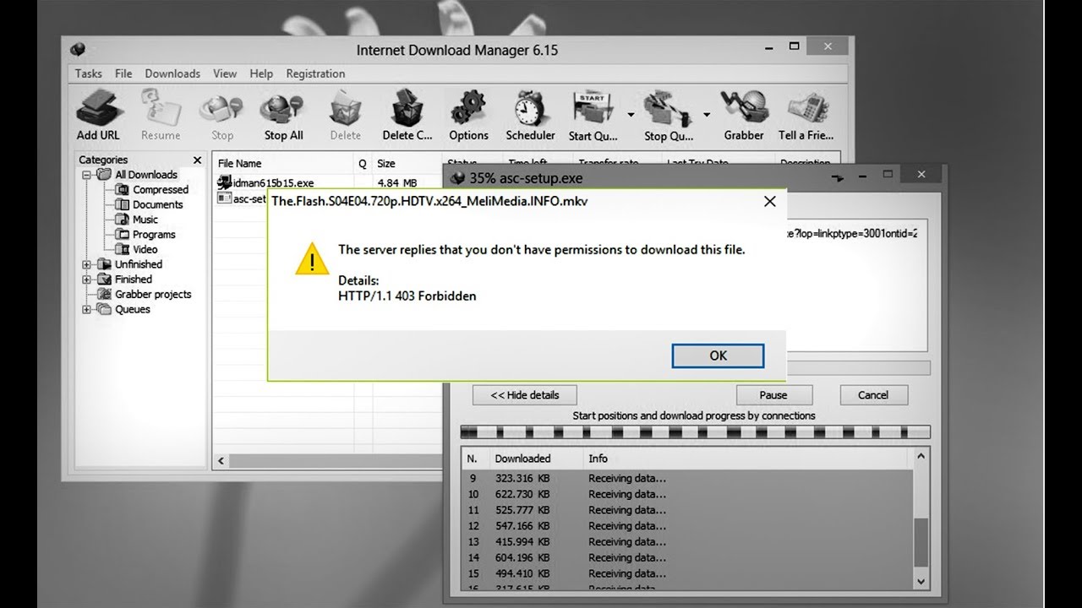This screenshot has width=1082, height=608.
Task: Click the Start Queue toolbar icon
Action: click(593, 116)
